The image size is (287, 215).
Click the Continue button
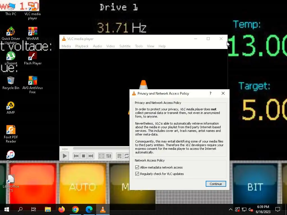pos(216,184)
